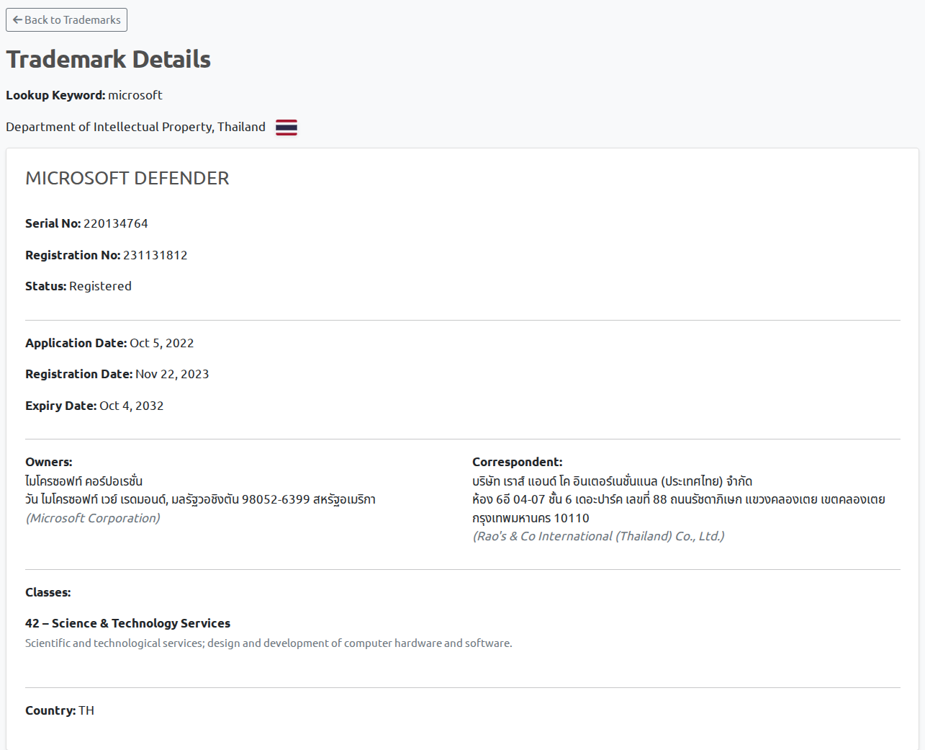Click the Thai owner name ไมโครซอฟท์ คอร์ปอเรชั่น
The width and height of the screenshot is (925, 750).
[x=84, y=481]
